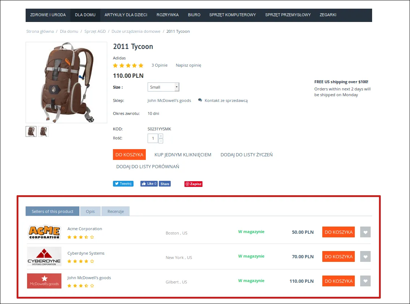Open the Dla domu menu item
This screenshot has height=304, width=410.
point(85,15)
